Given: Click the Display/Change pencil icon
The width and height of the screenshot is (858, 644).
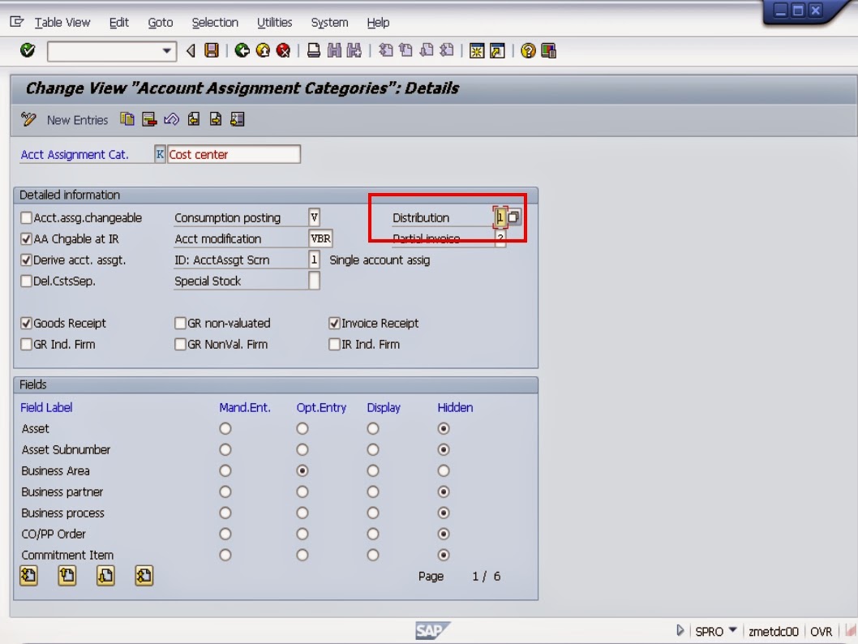Looking at the screenshot, I should [x=28, y=119].
